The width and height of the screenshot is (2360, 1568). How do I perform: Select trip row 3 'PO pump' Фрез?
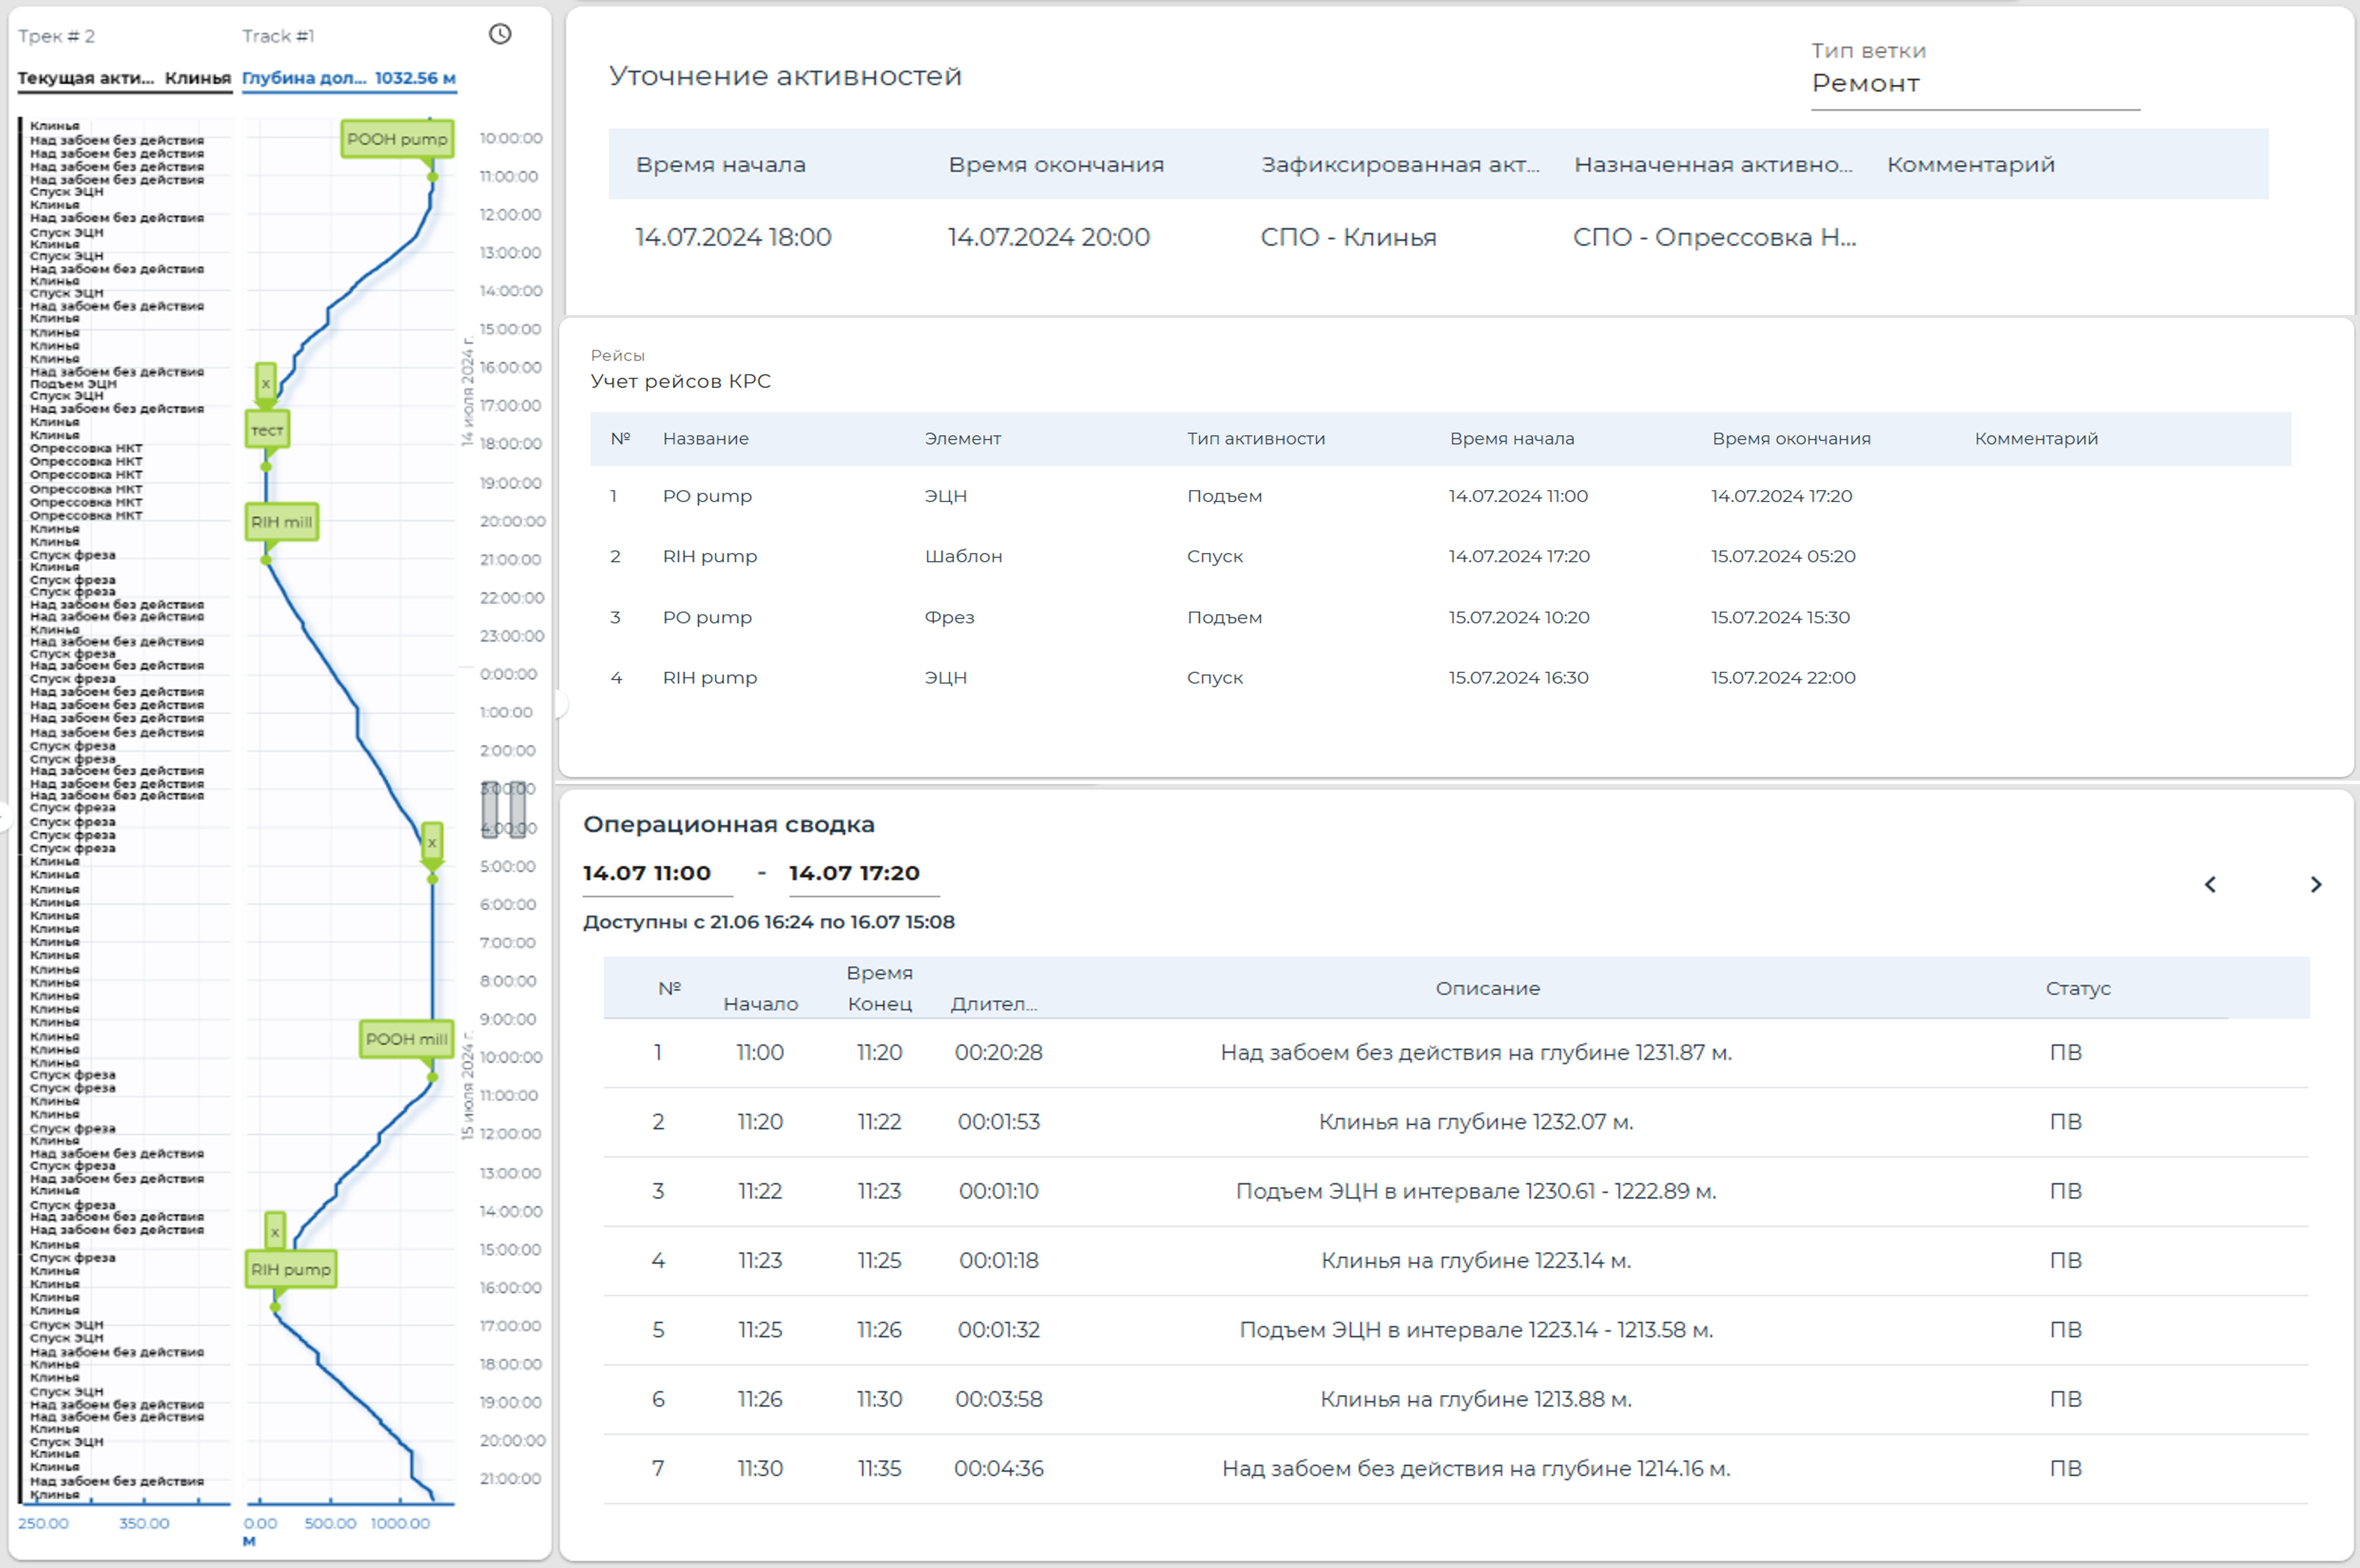[x=1440, y=617]
